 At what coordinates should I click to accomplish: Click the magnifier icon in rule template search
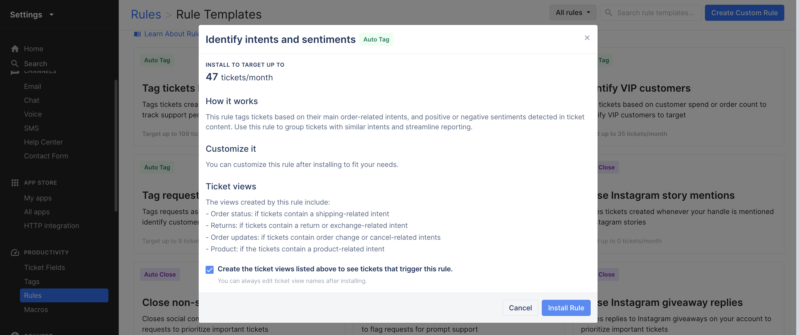(609, 13)
